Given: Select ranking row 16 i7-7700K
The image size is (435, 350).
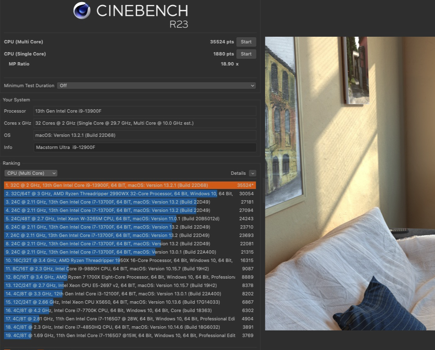Looking at the screenshot, I should (130, 310).
